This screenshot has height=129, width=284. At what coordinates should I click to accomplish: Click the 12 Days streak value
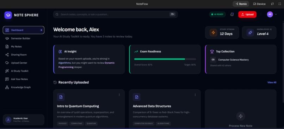click(226, 34)
